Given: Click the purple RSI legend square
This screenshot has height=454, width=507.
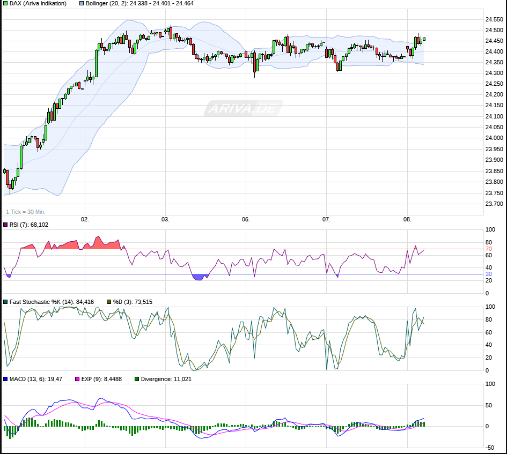Looking at the screenshot, I should coord(5,225).
